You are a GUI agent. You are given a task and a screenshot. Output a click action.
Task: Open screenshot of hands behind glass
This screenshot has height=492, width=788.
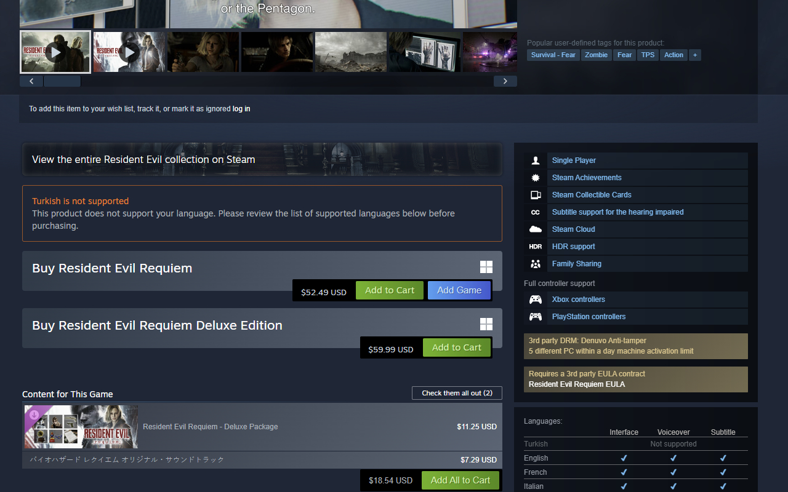[425, 52]
